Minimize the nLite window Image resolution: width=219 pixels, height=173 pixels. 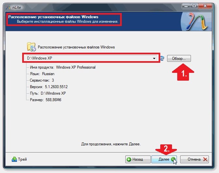coord(186,6)
